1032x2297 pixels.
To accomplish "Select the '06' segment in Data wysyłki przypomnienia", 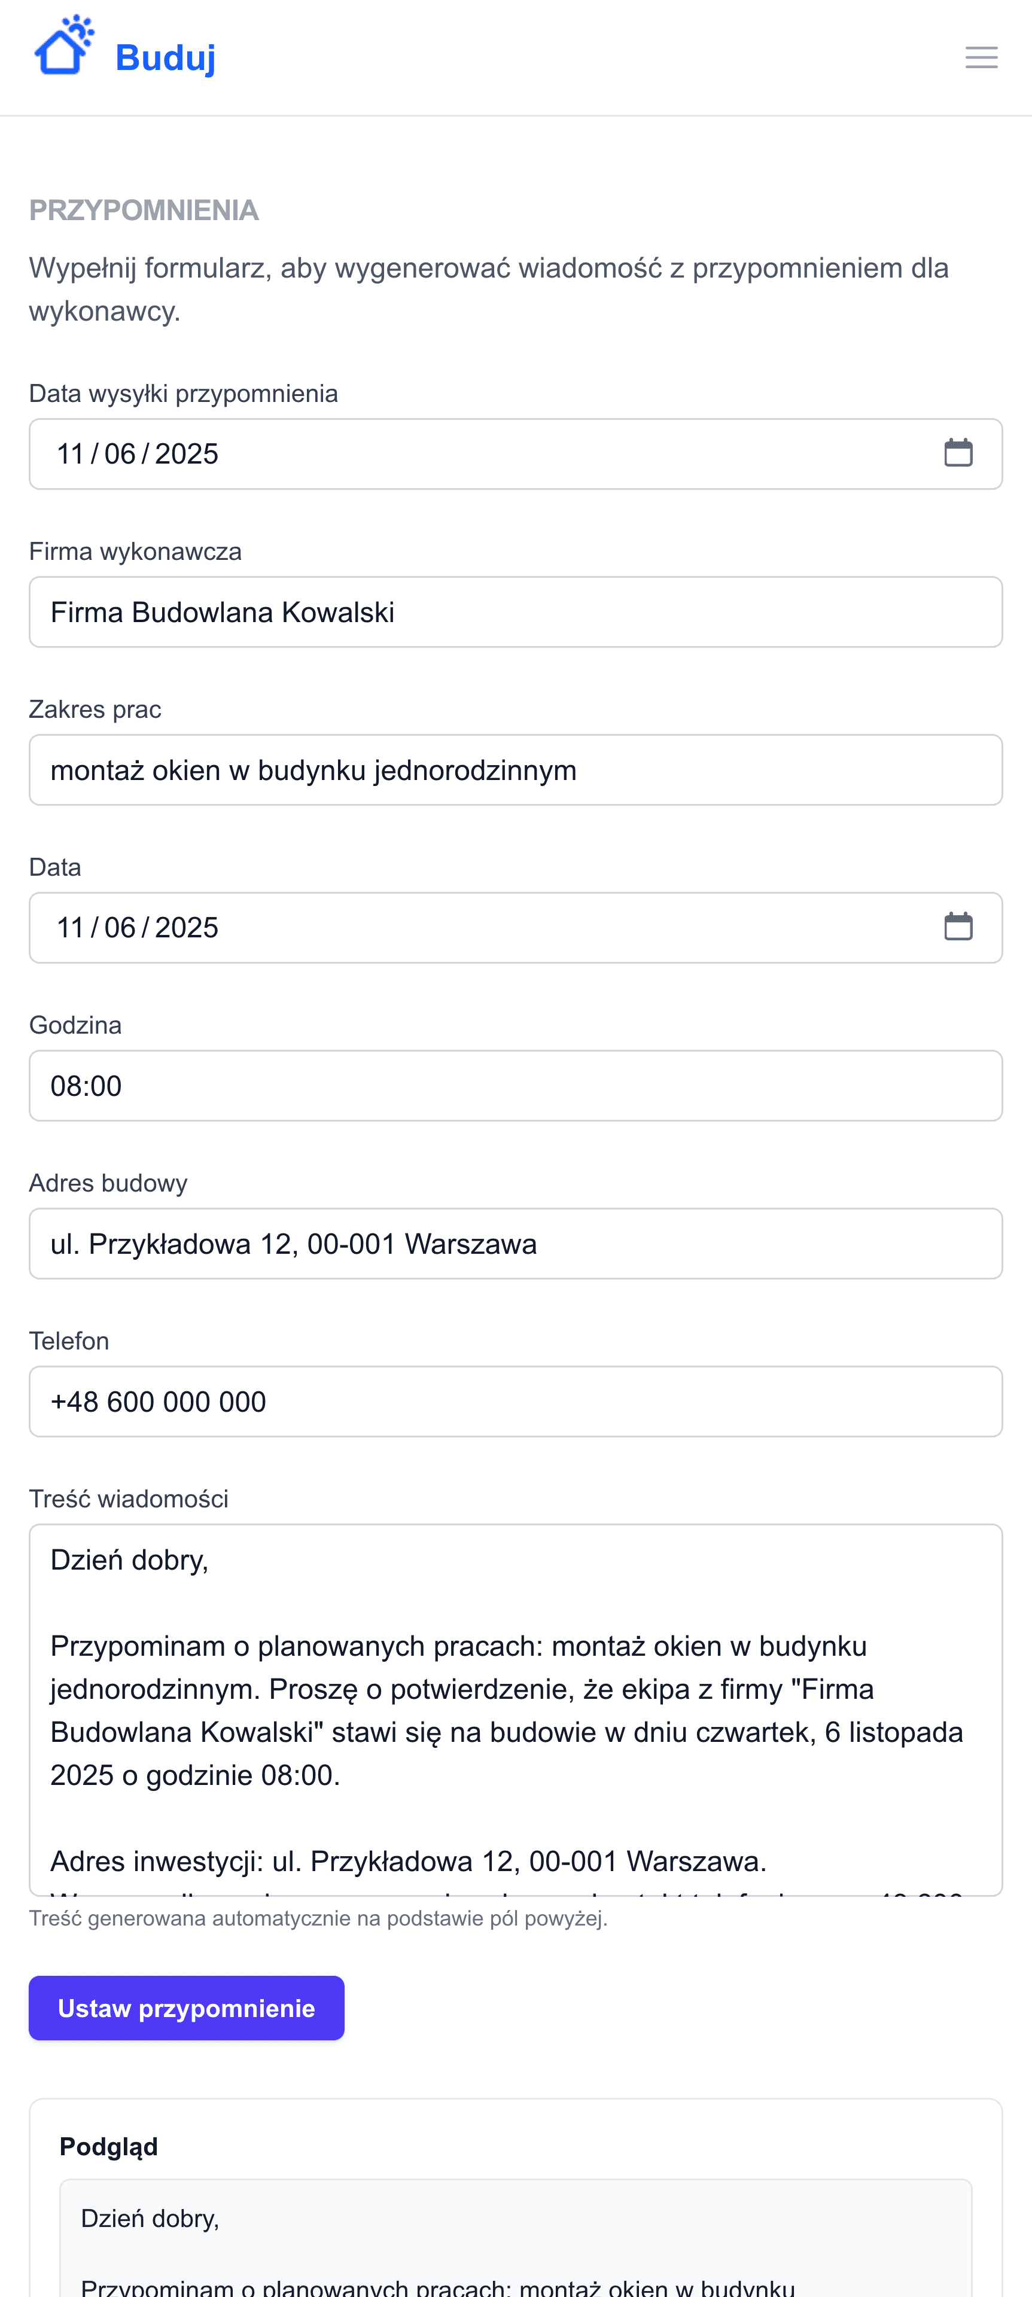I will 120,454.
